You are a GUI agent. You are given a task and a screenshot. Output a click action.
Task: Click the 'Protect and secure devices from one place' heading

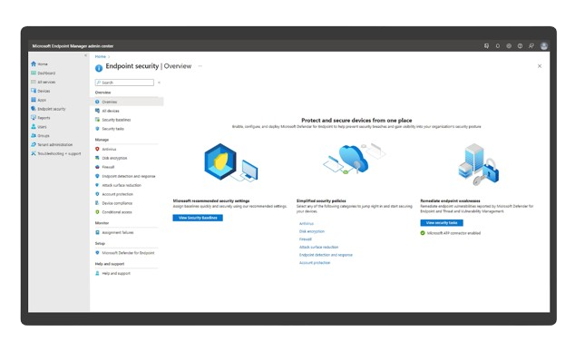356,120
